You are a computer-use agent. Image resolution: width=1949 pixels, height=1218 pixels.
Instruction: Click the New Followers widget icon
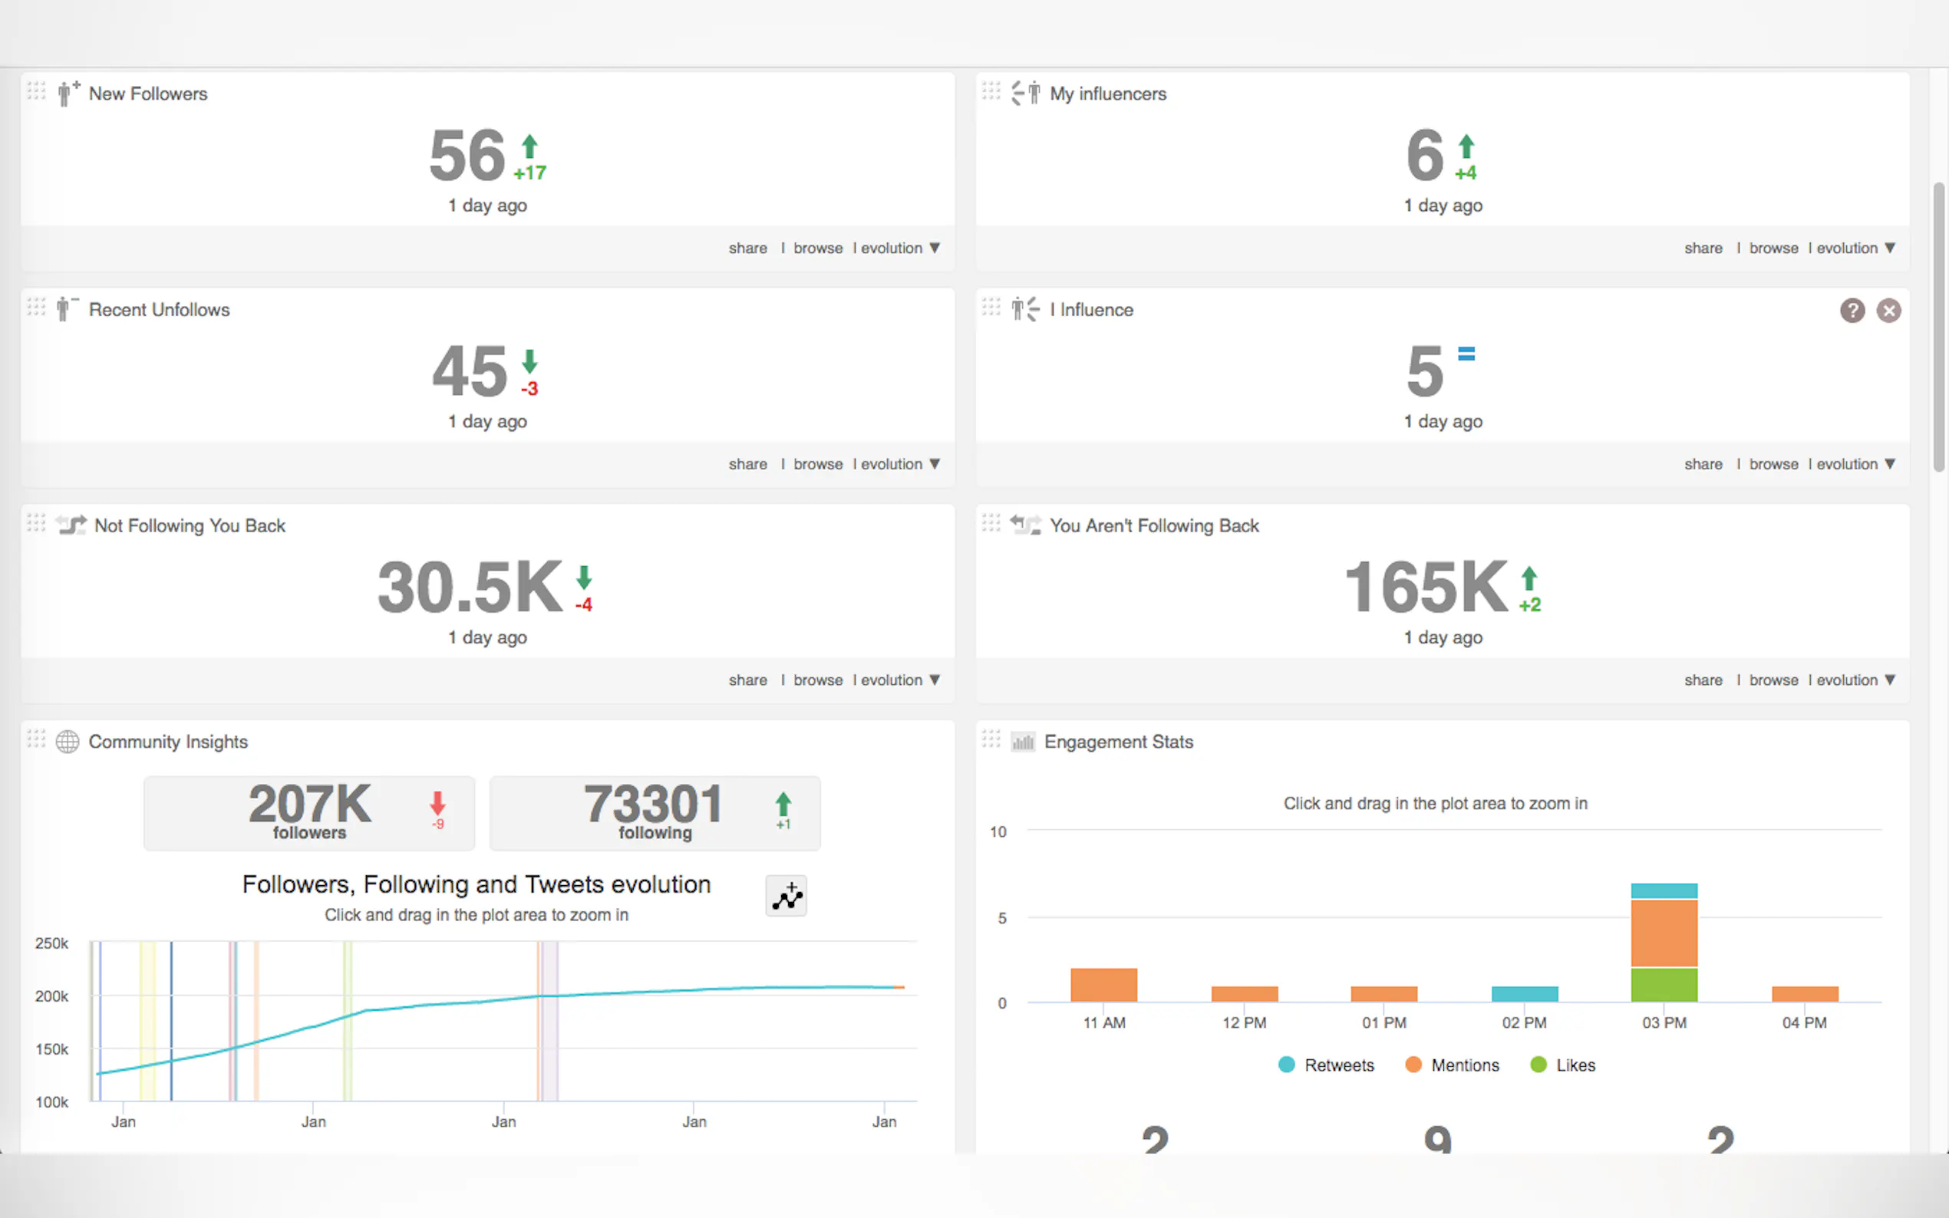68,94
